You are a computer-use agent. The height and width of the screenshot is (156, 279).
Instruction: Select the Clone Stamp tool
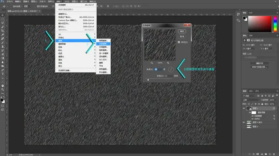pos(3,47)
